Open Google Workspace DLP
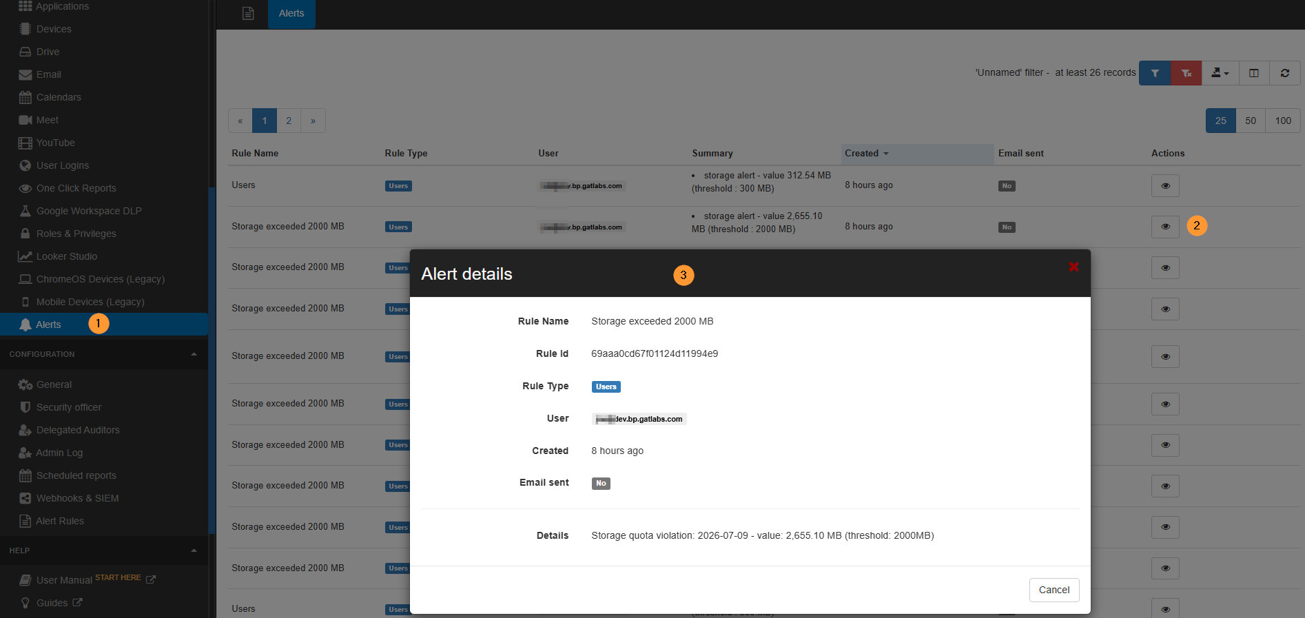This screenshot has height=618, width=1305. 89,211
